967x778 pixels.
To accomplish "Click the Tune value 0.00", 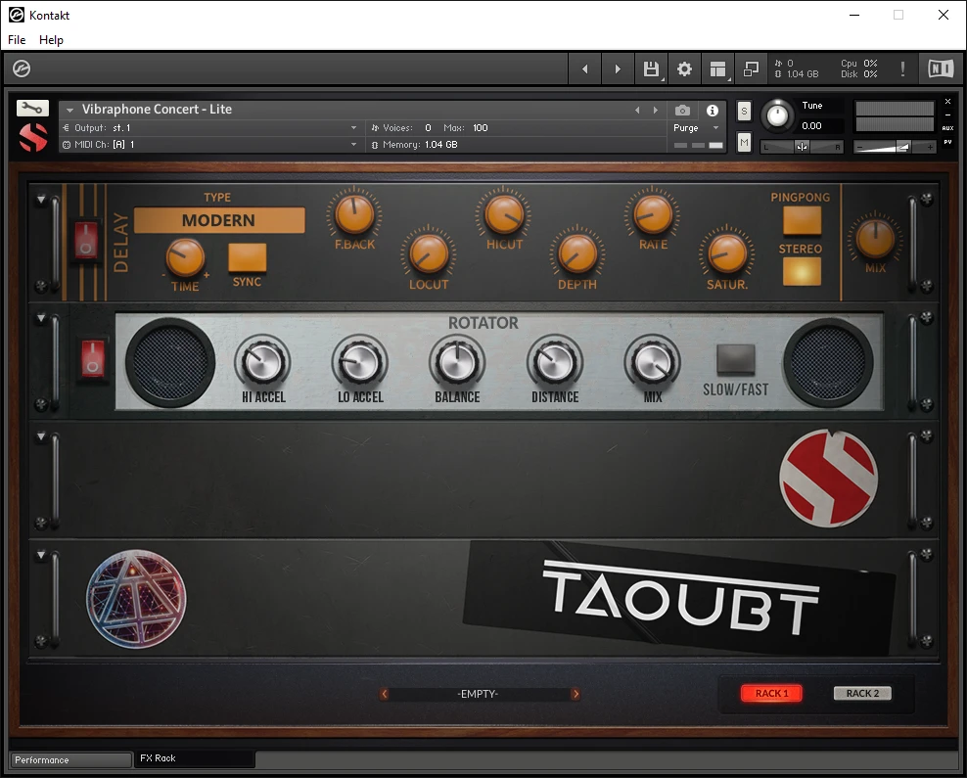I will (811, 126).
